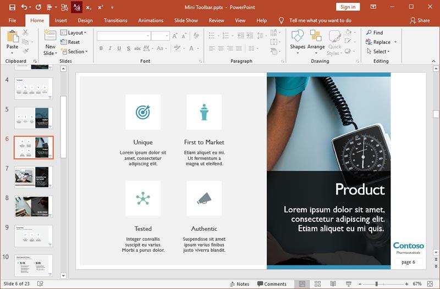Switch to Reading View in status bar
440x289 pixels.
point(333,284)
